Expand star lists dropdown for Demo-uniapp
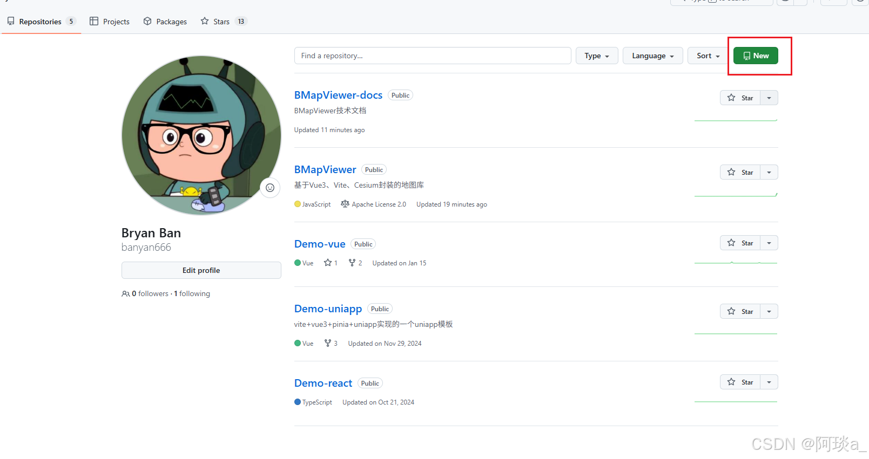The width and height of the screenshot is (869, 459). pos(769,311)
